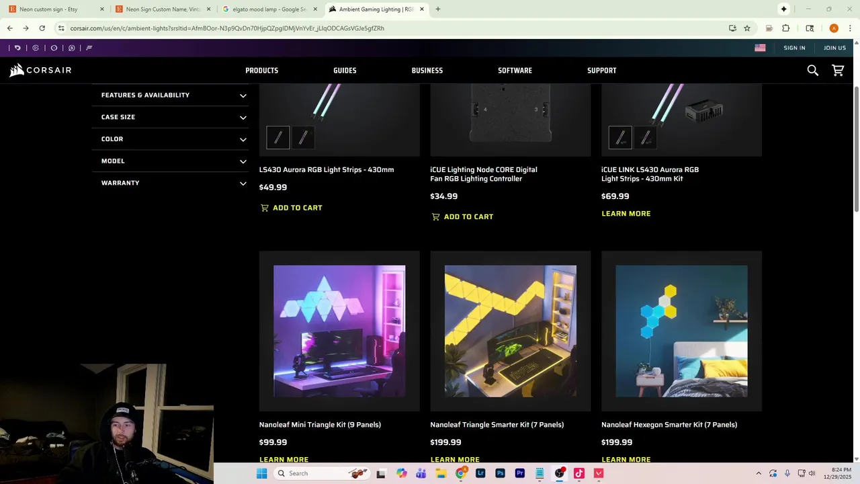
Task: Click the Add to Cart icon for LS430 Light Strips
Action: click(265, 208)
